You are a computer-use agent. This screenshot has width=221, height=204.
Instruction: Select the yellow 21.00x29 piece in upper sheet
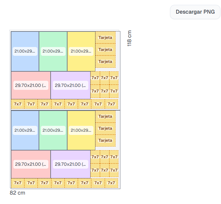81,51
